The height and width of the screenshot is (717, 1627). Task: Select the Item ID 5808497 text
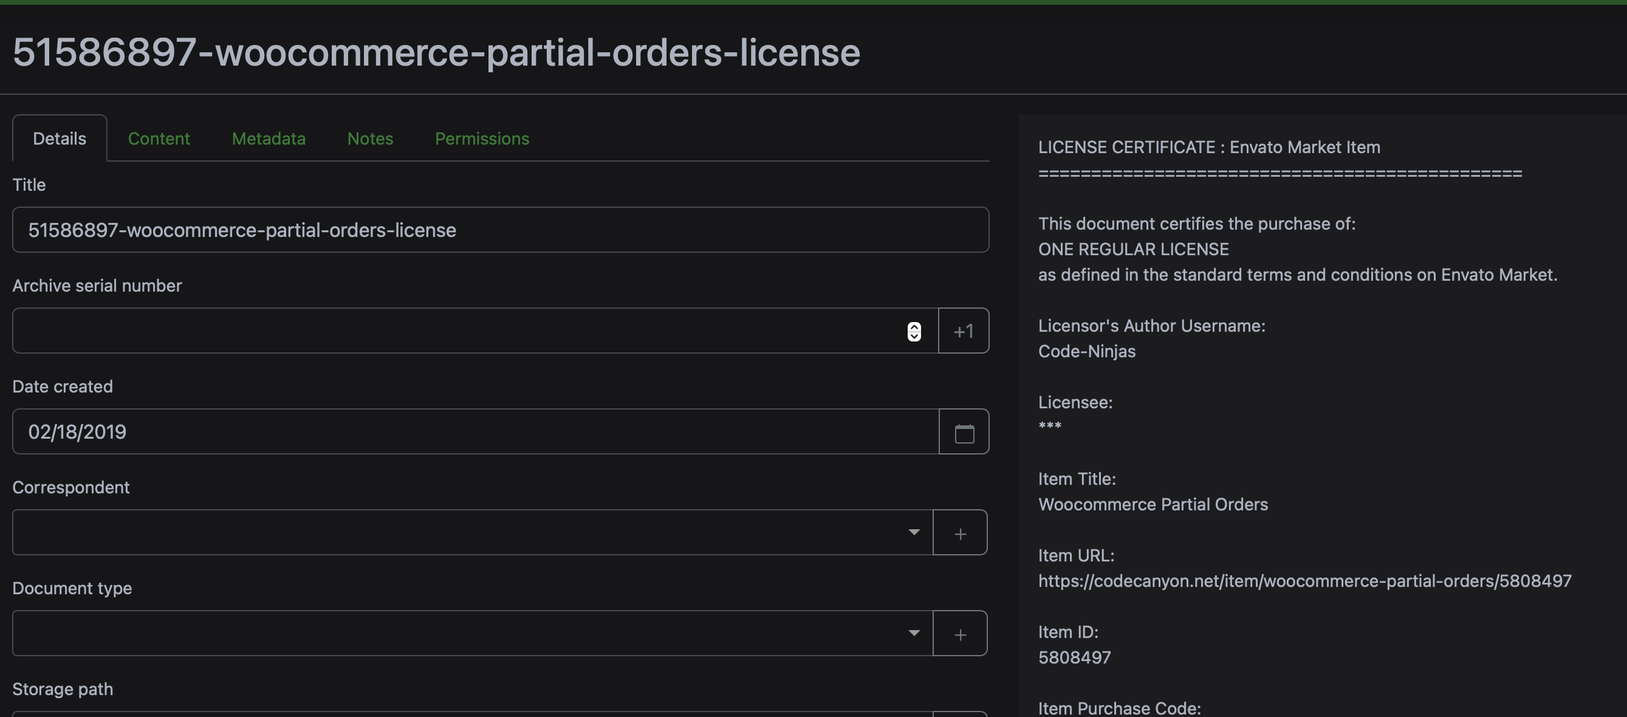click(1074, 657)
